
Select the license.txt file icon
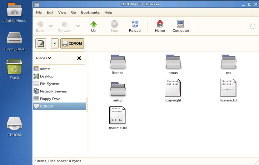[228, 88]
